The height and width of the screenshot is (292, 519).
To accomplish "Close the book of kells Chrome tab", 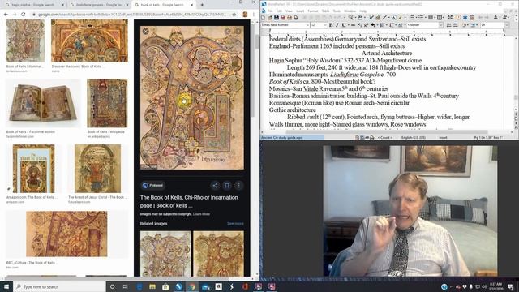I will coord(191,5).
